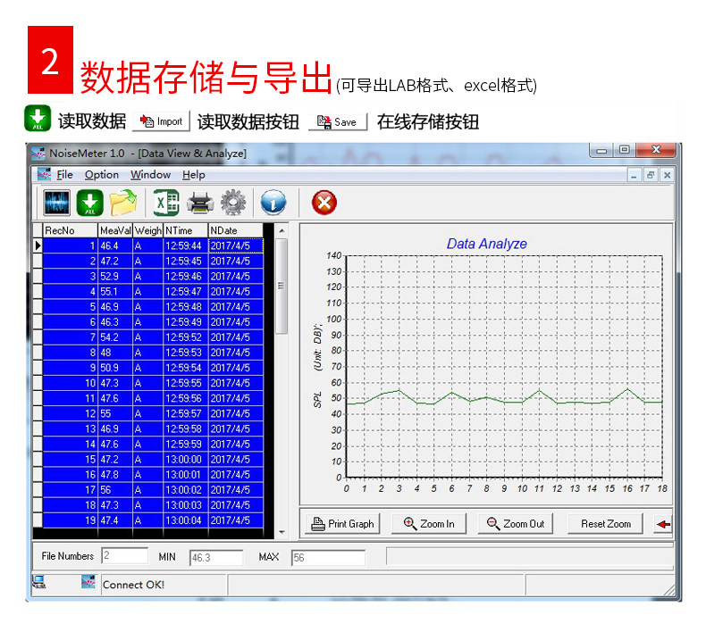Viewport: 706px width, 632px height.
Task: Click the red X exit toolbar icon
Action: click(324, 203)
